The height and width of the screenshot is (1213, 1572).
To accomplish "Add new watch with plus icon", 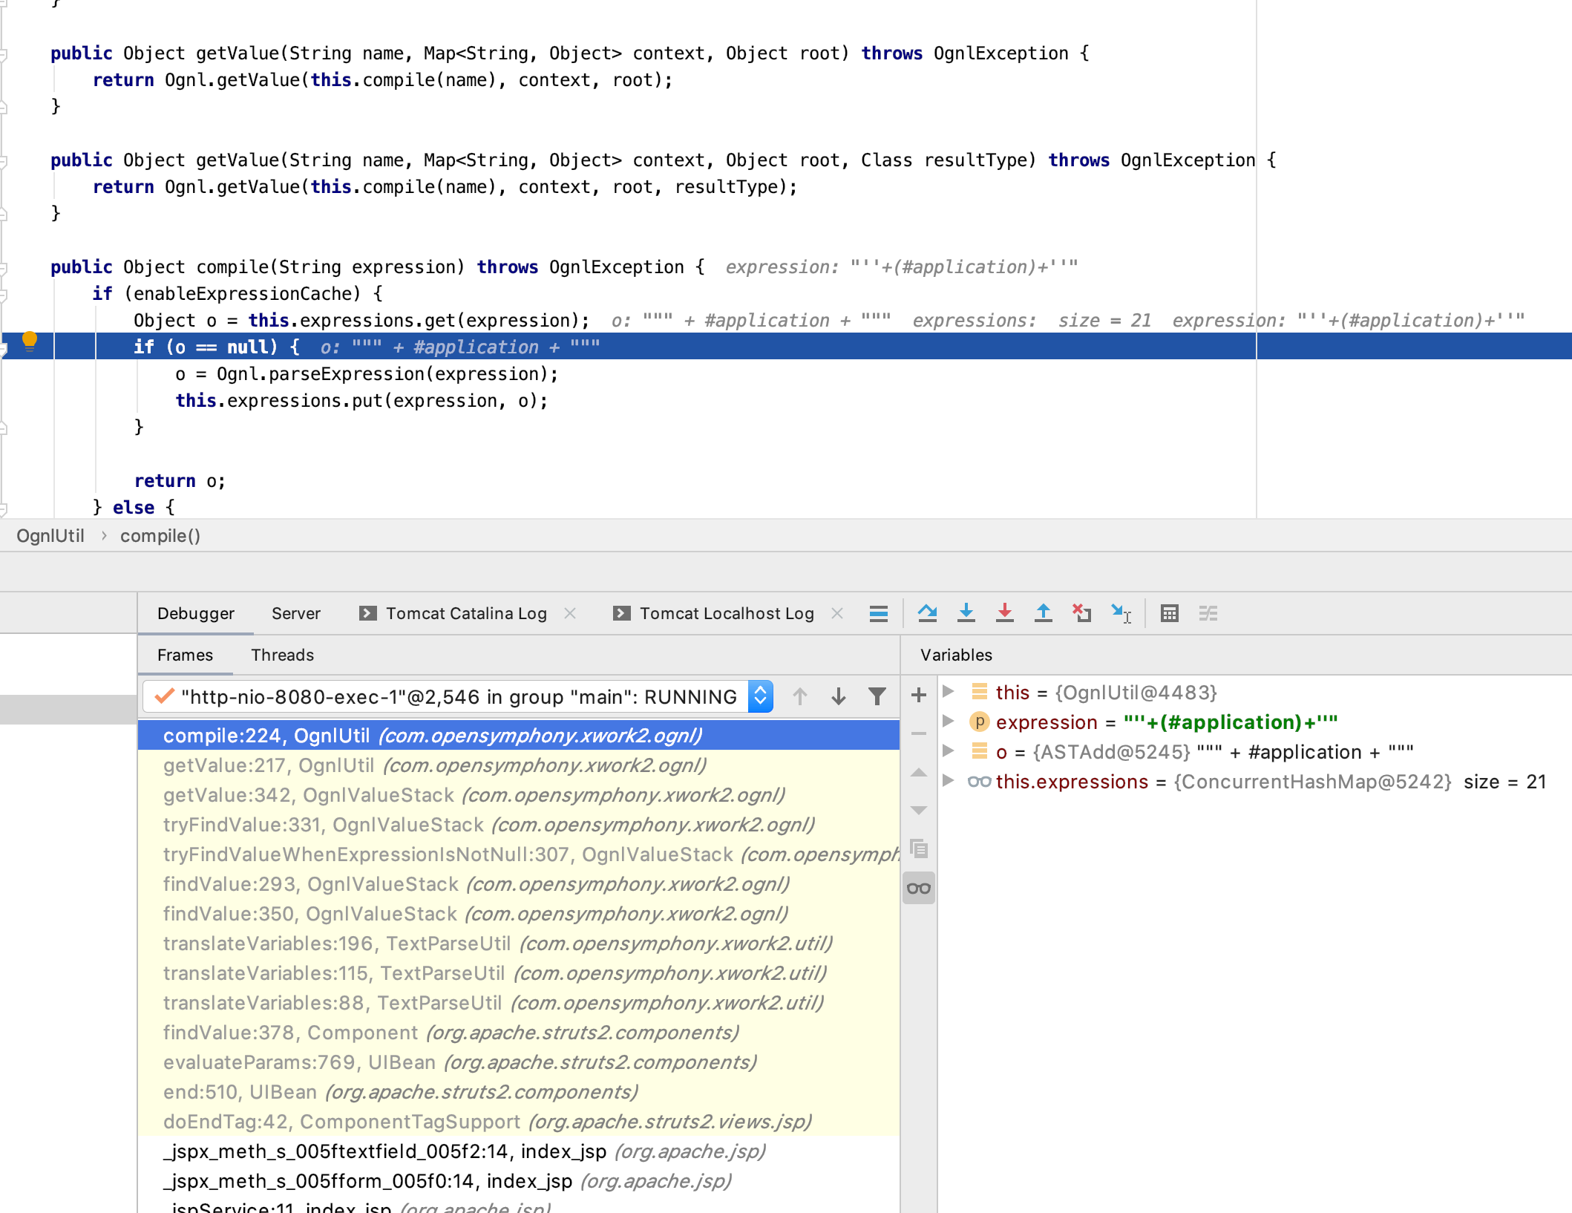I will [919, 695].
